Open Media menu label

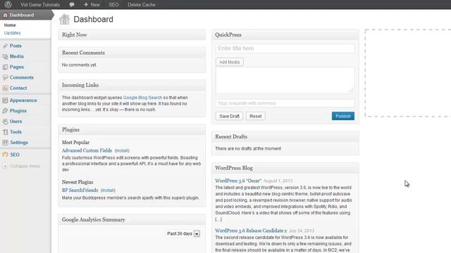click(17, 56)
